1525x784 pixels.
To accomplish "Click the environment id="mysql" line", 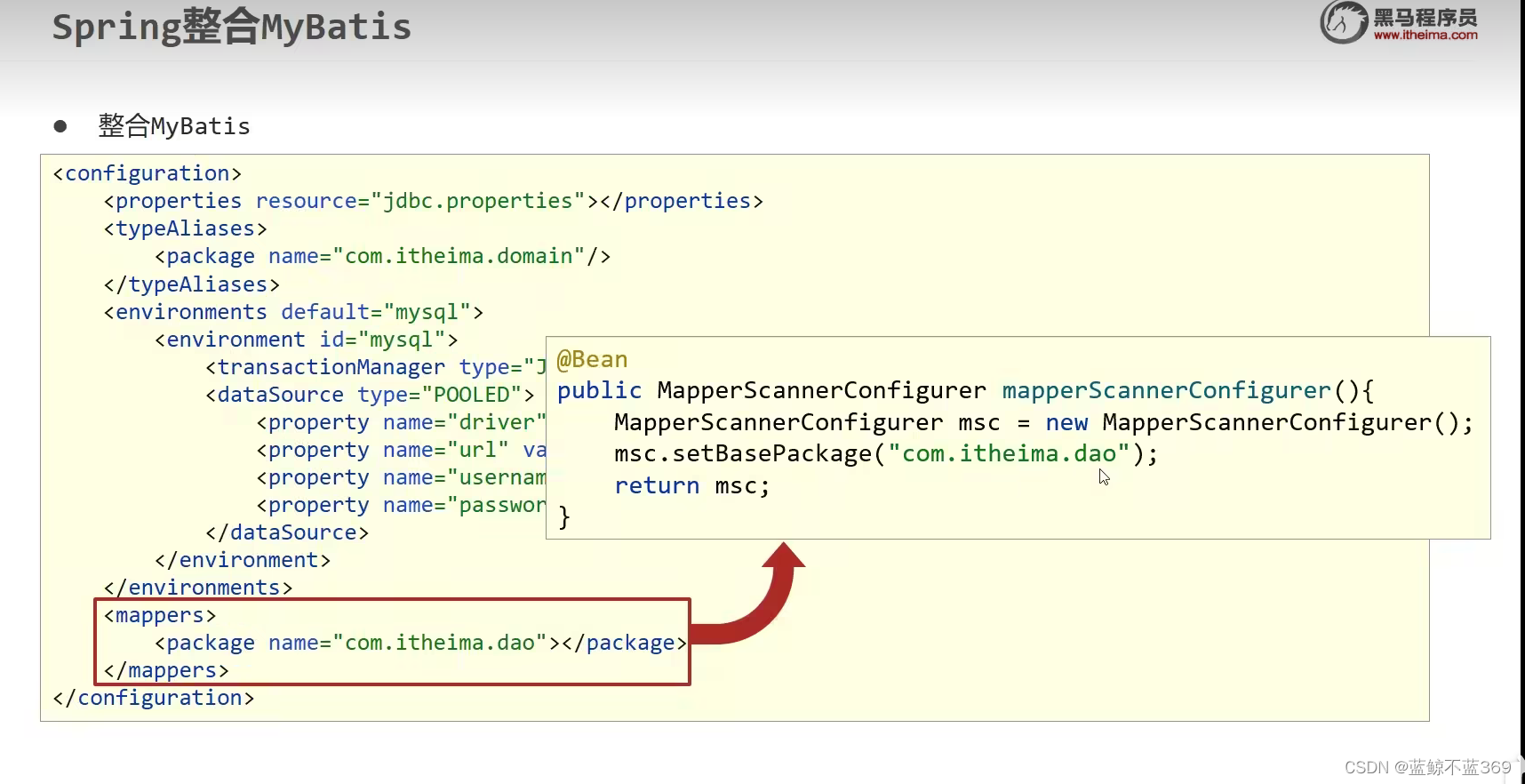I will 307,340.
